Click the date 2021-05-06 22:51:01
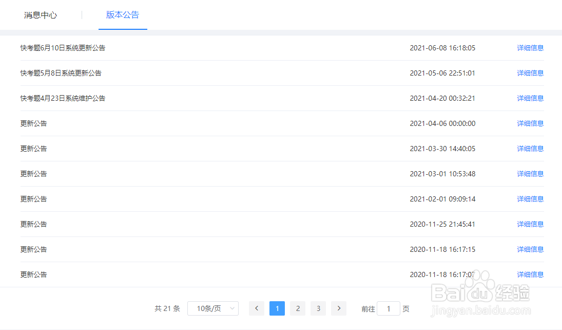 (x=442, y=73)
